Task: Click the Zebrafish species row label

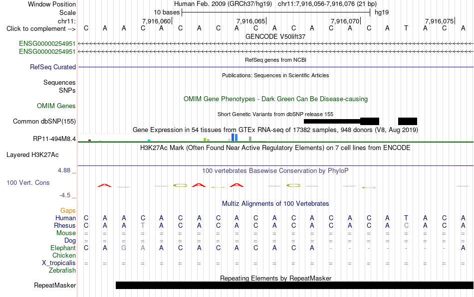Action: (62, 271)
